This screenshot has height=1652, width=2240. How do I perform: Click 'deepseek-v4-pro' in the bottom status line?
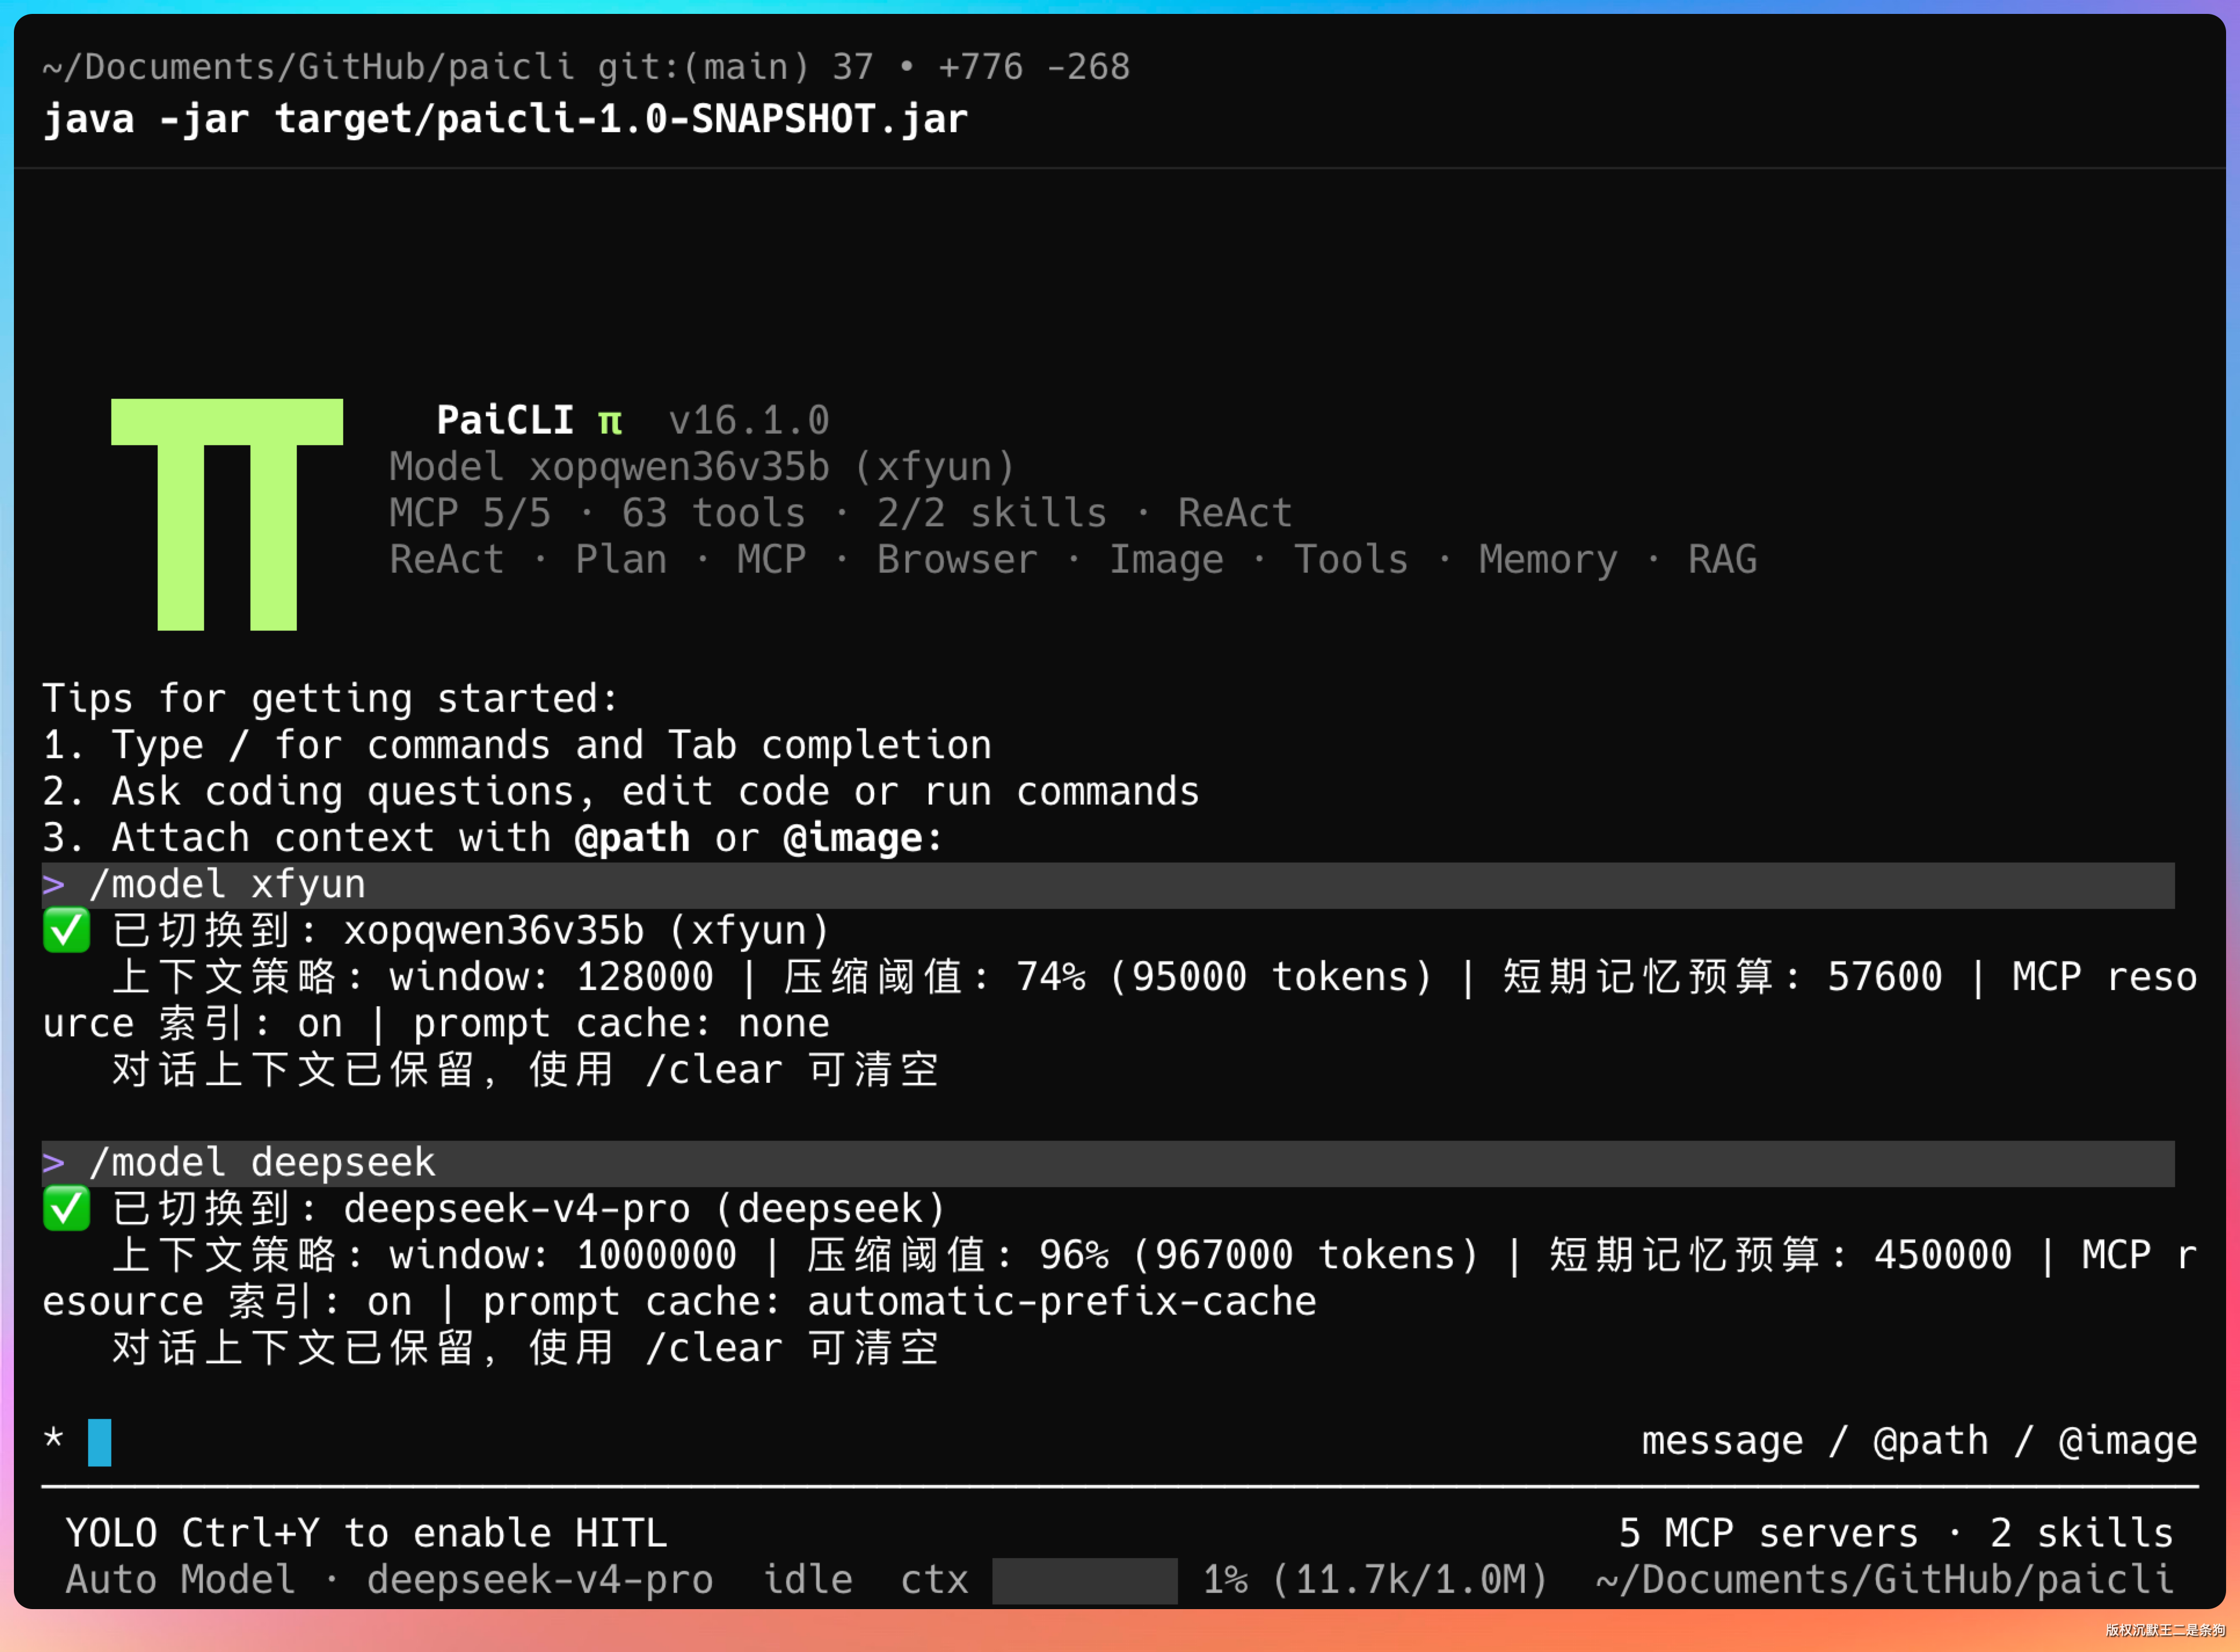540,1581
